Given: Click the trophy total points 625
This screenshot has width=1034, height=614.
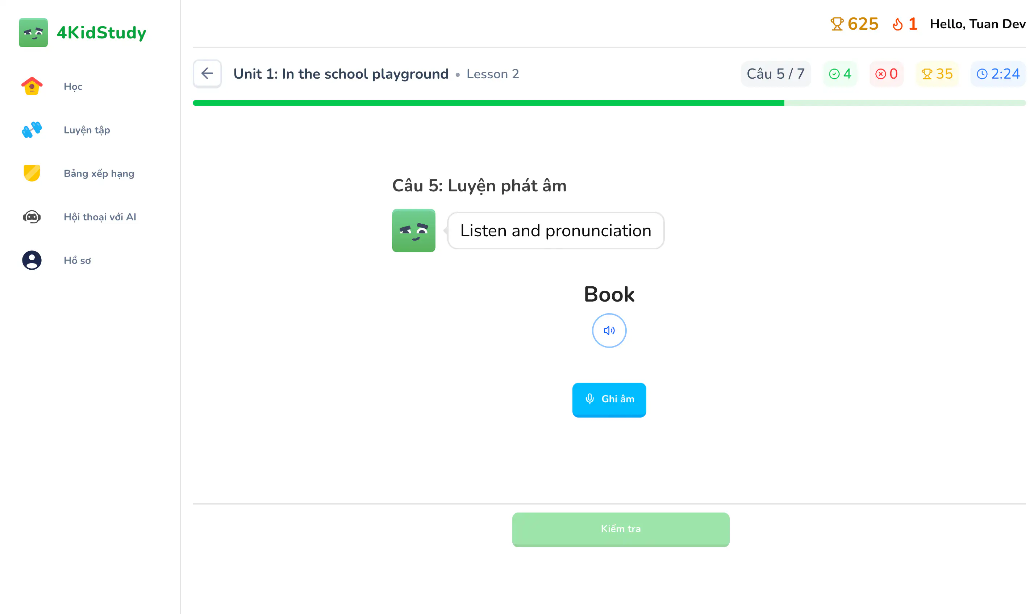Looking at the screenshot, I should pyautogui.click(x=854, y=24).
